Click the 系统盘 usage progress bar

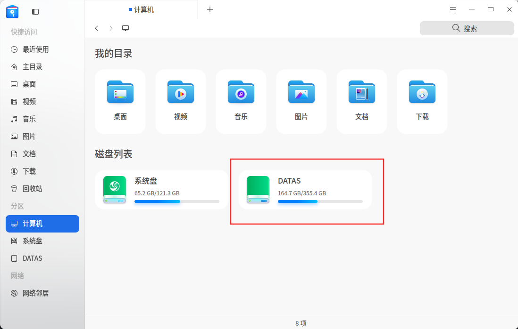(x=177, y=201)
